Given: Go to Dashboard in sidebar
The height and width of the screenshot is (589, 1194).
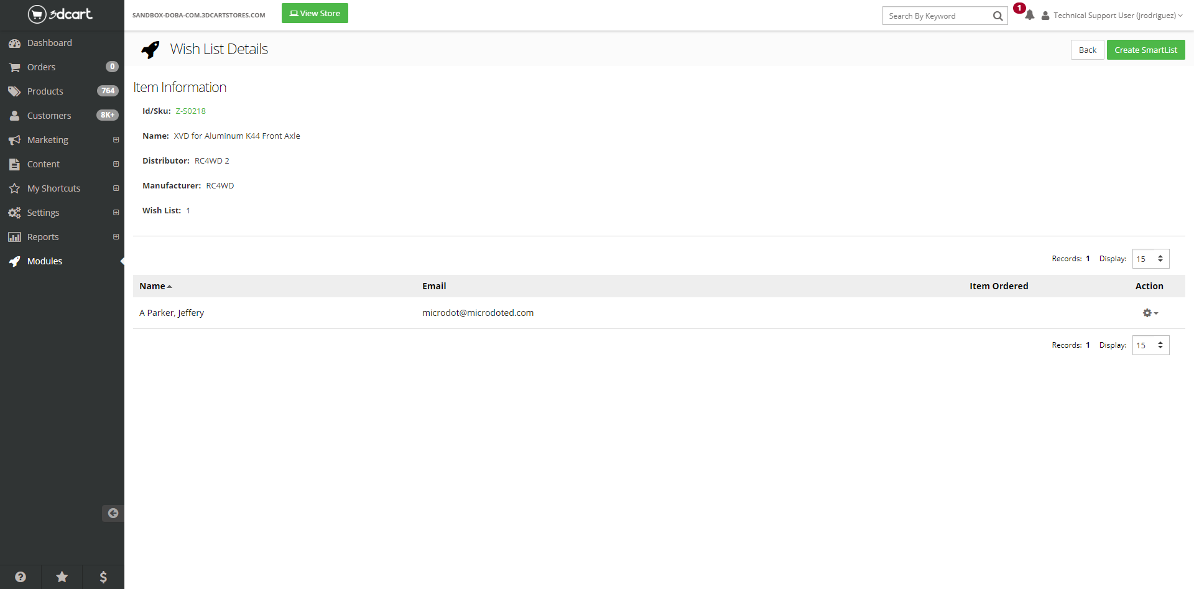Looking at the screenshot, I should (49, 43).
